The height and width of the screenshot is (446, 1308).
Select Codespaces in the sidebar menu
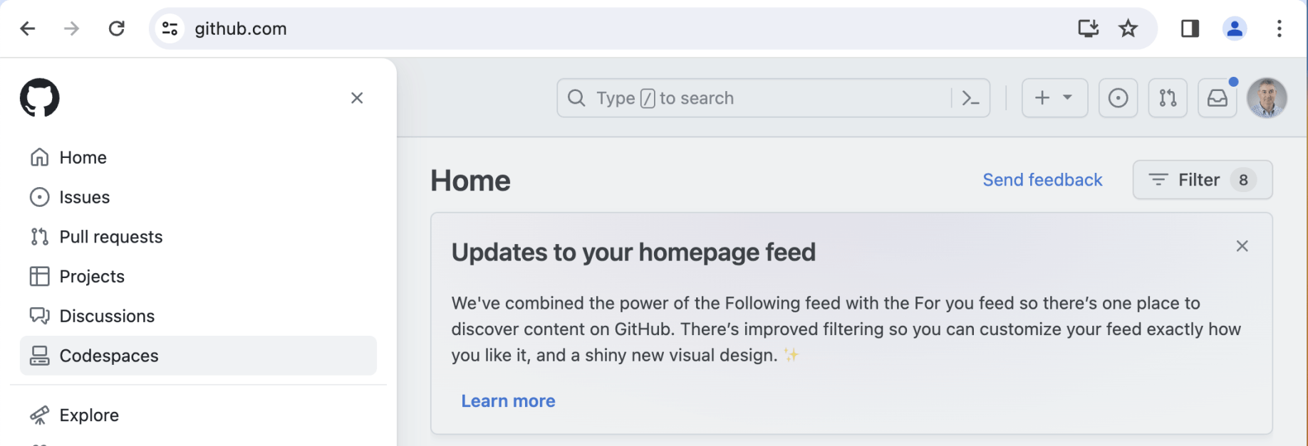coord(109,356)
